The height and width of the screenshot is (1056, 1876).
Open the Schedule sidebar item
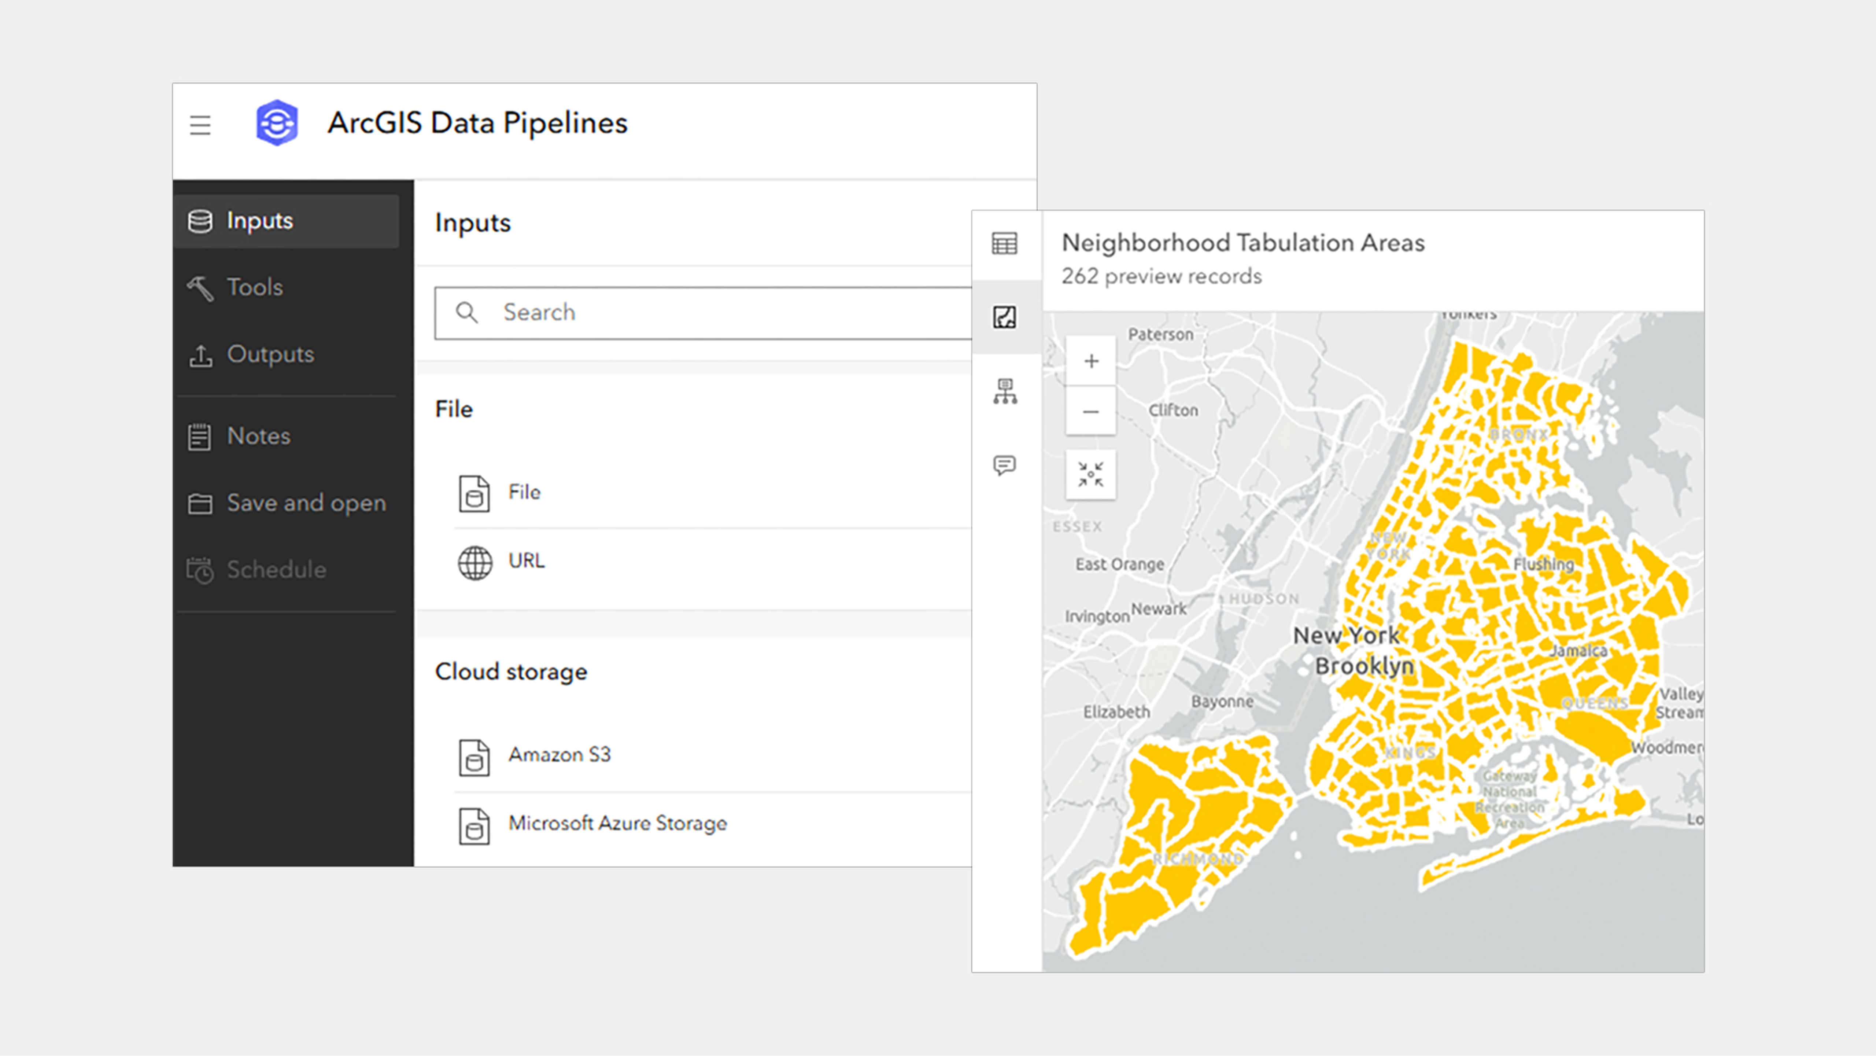click(287, 570)
